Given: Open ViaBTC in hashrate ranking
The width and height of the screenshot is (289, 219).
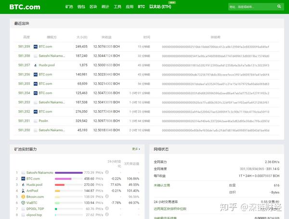Looking at the screenshot, I should pyautogui.click(x=32, y=203).
